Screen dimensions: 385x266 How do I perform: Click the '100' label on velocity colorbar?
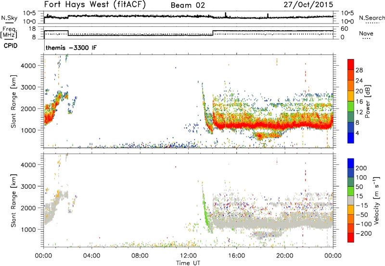pos(361,178)
